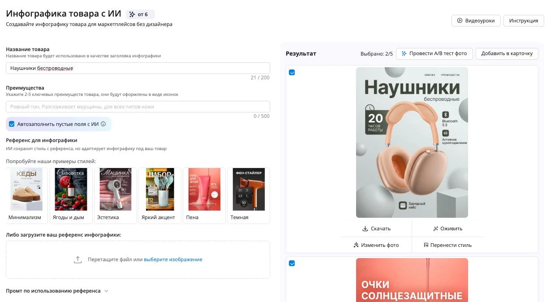Click the image icon beside Перенести стиль
The image size is (546, 302).
click(x=426, y=245)
